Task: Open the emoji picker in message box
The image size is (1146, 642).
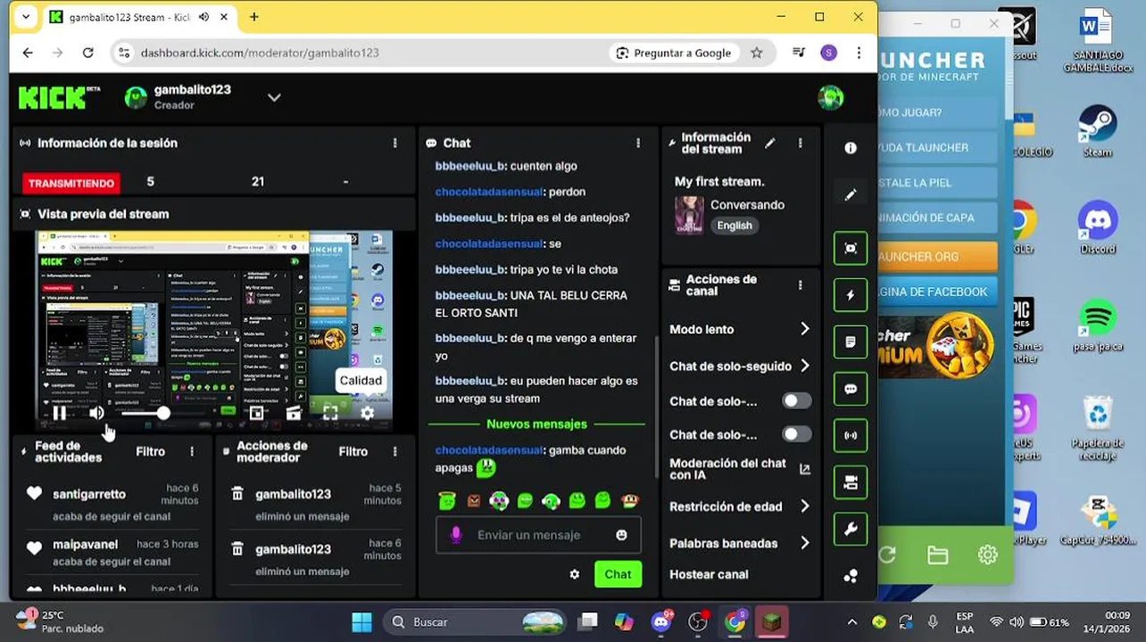Action: click(x=621, y=535)
